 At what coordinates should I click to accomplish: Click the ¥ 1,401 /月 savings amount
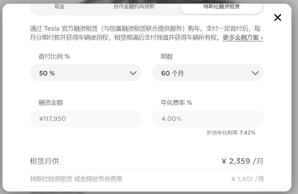pos(247,179)
